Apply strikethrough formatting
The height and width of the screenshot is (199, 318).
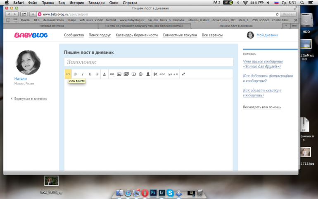coord(97,74)
